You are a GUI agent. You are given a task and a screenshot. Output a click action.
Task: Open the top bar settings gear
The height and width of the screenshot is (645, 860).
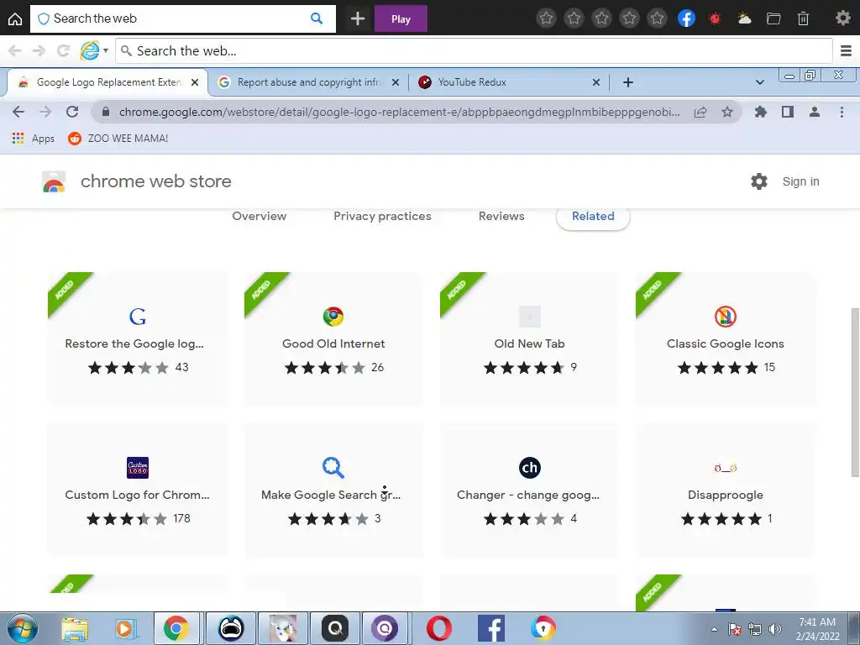tap(843, 18)
